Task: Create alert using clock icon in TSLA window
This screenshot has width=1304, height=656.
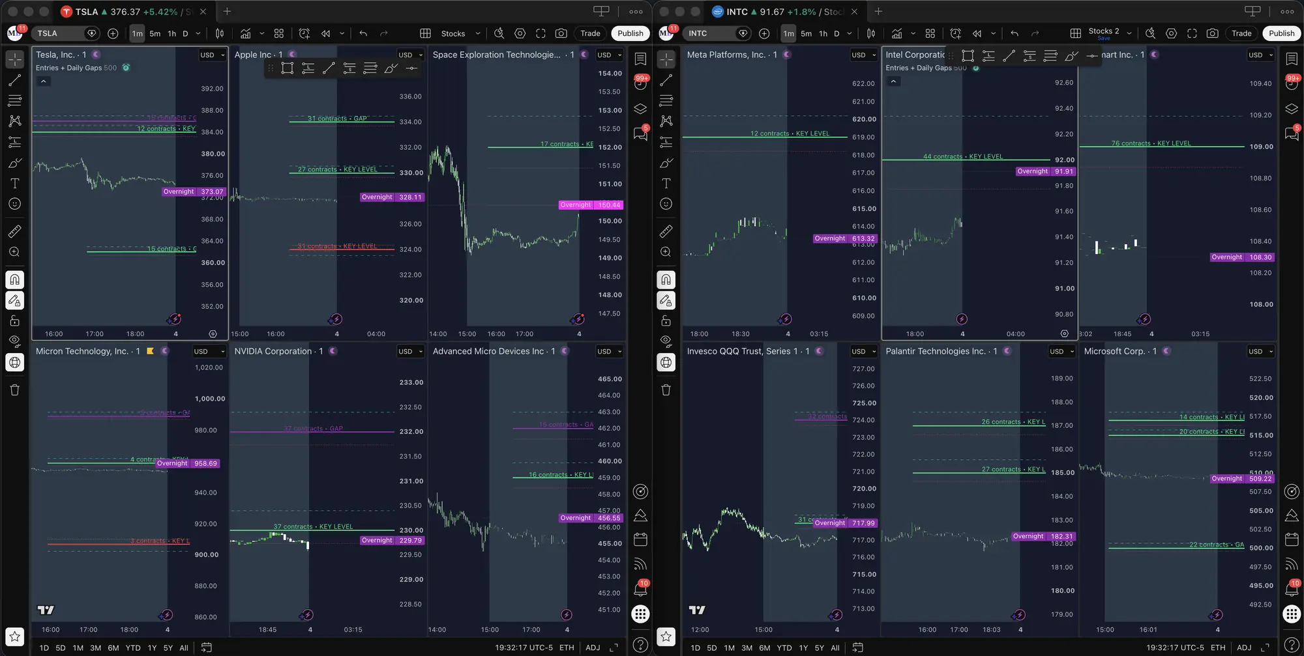Action: coord(304,33)
